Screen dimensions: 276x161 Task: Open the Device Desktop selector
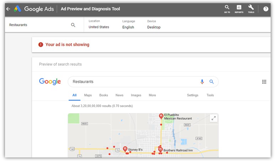154,24
